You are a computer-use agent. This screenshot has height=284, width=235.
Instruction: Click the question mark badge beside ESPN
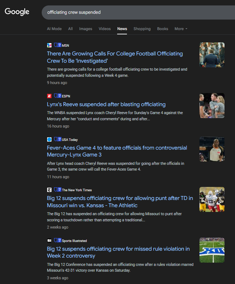tap(59, 96)
